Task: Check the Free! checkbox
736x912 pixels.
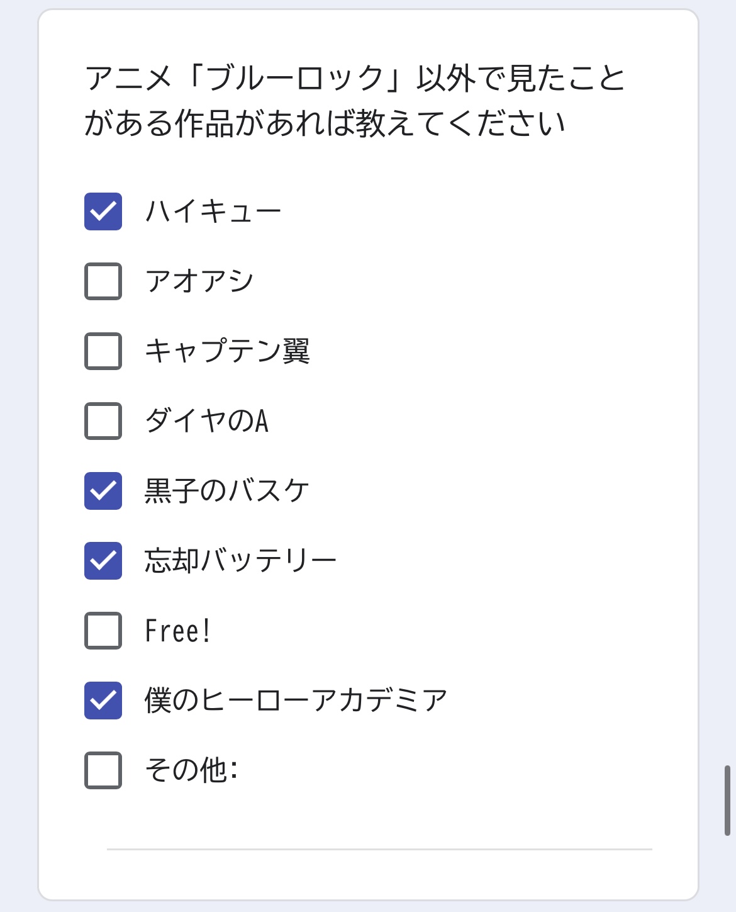Action: [103, 631]
